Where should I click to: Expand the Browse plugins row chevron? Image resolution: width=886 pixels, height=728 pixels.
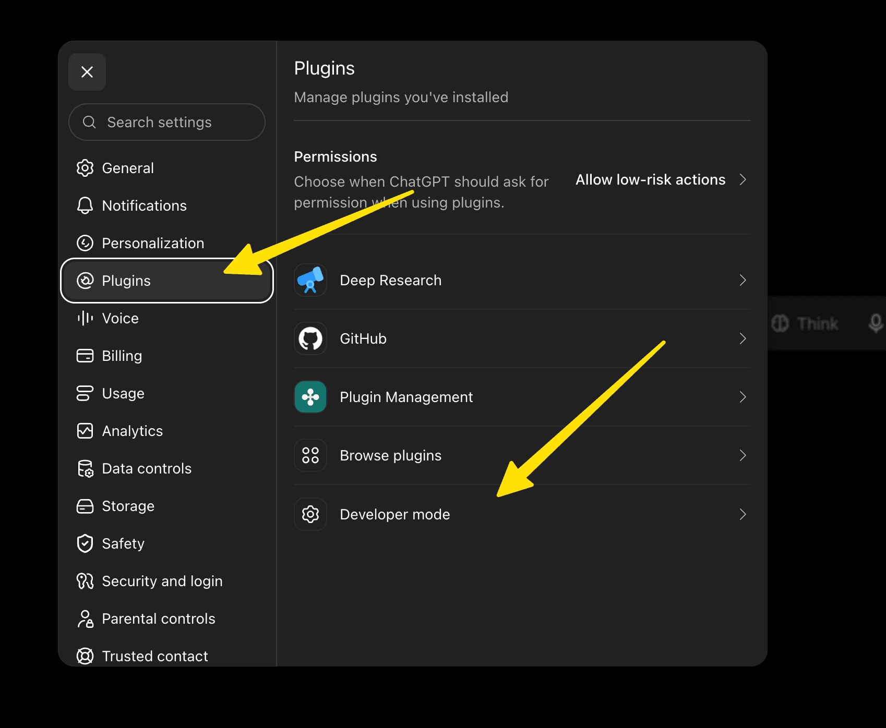click(743, 455)
